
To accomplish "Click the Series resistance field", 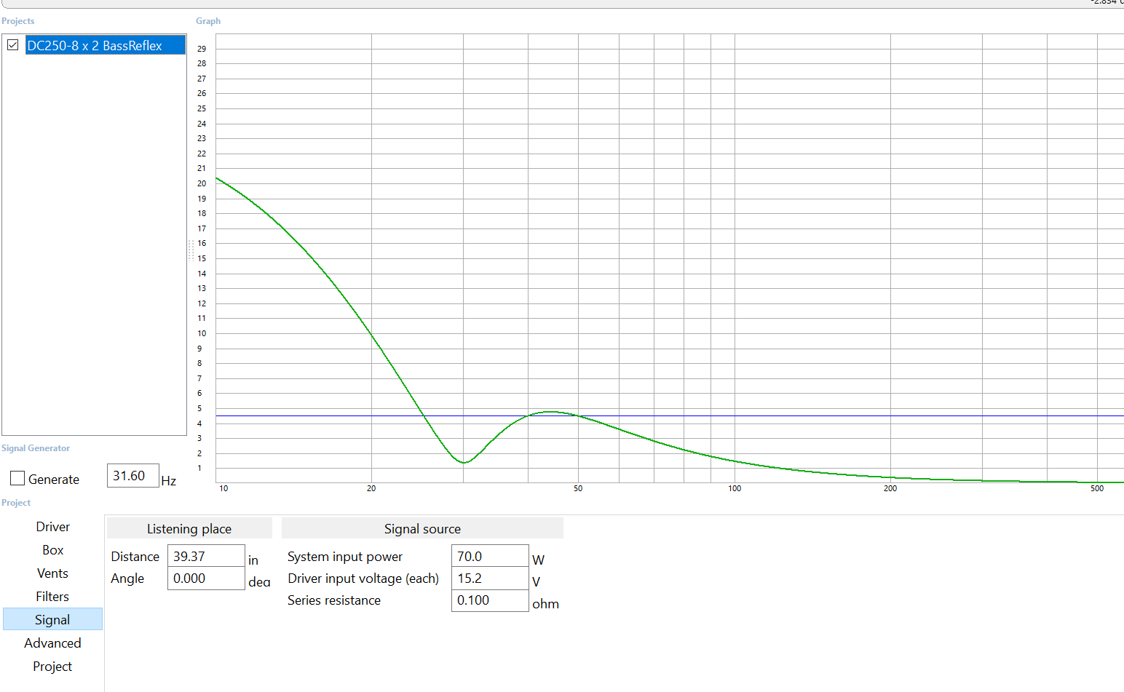I will pyautogui.click(x=490, y=600).
